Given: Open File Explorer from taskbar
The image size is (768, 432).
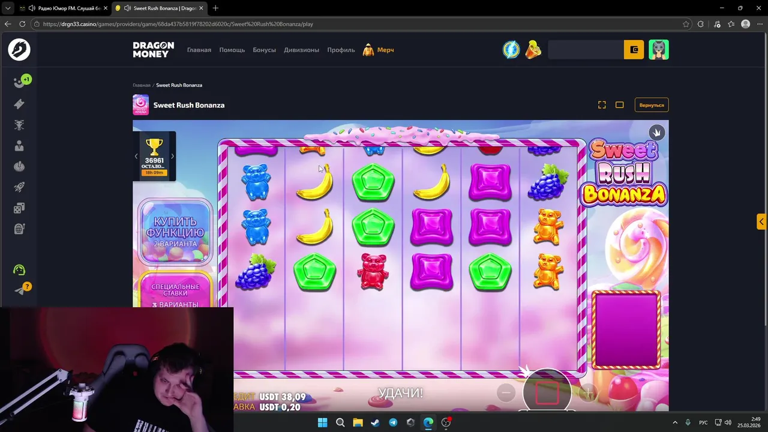Looking at the screenshot, I should [x=358, y=422].
